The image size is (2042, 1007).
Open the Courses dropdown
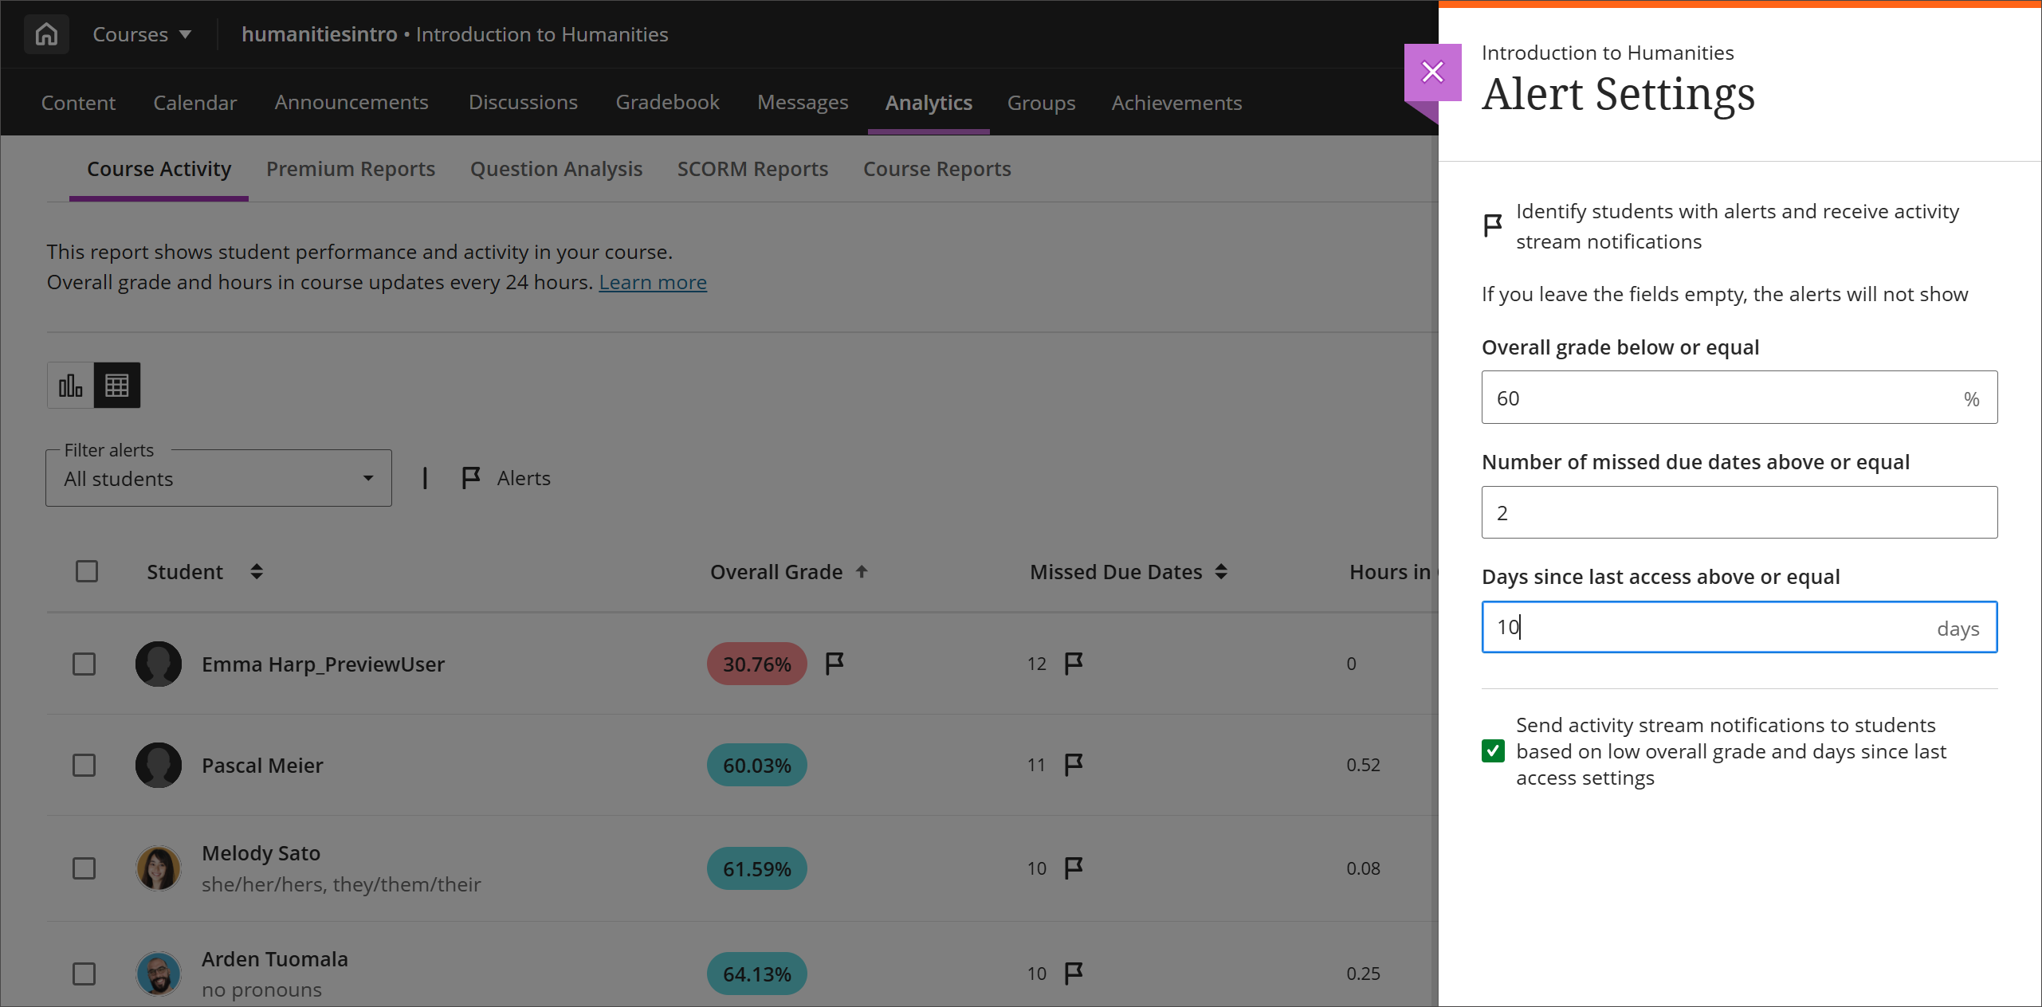pyautogui.click(x=141, y=33)
